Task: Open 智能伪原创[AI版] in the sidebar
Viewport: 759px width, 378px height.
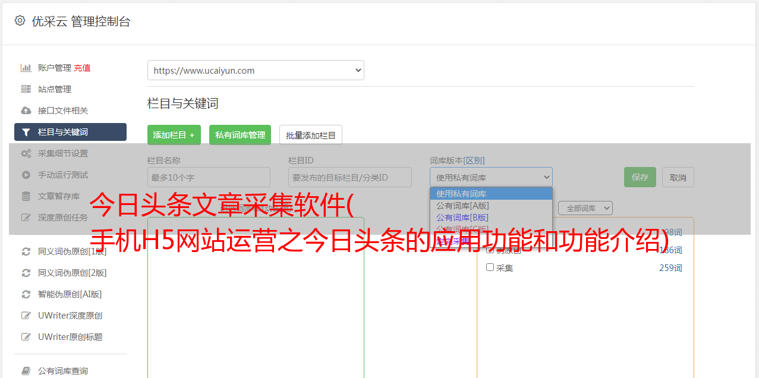Action: [x=70, y=294]
